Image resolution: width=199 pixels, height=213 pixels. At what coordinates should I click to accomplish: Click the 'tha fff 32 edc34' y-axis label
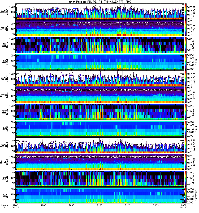tap(4, 12)
